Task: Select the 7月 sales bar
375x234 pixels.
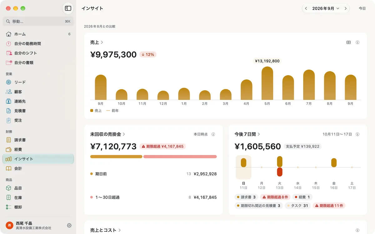Action: [309, 85]
